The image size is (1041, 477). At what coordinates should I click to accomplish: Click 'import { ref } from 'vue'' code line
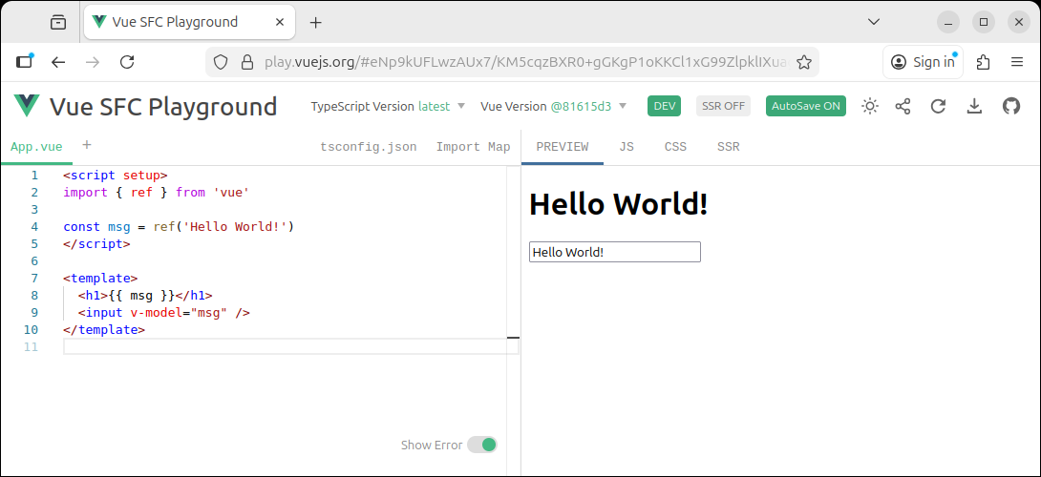coord(156,193)
